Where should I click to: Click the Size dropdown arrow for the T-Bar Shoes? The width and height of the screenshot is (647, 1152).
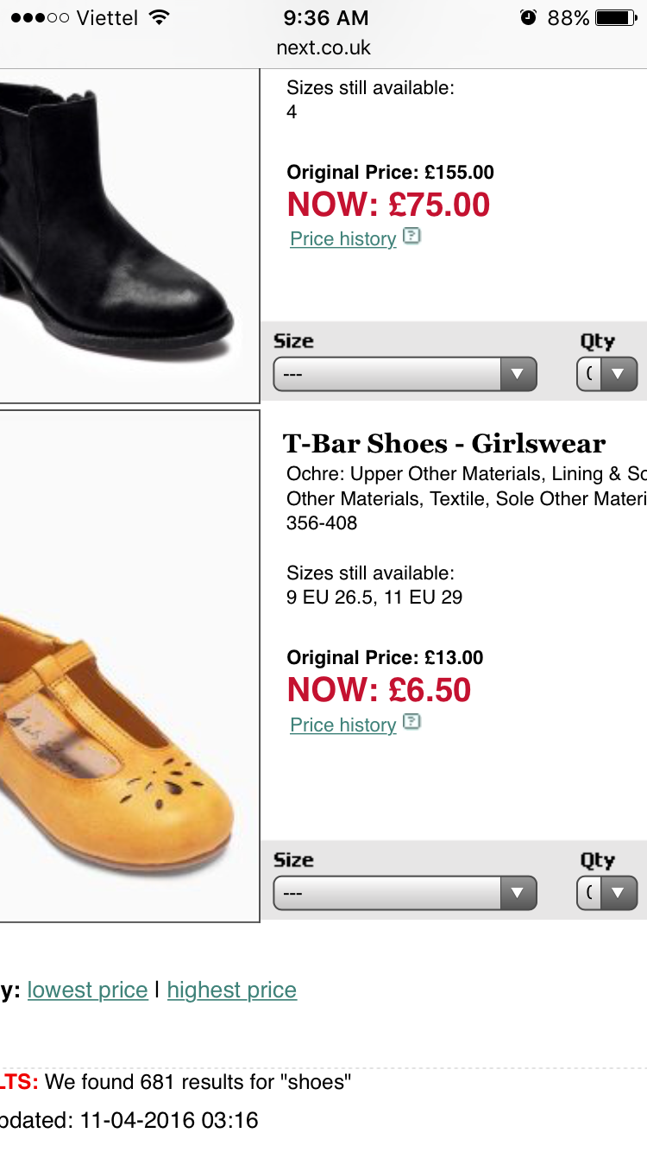[x=518, y=893]
